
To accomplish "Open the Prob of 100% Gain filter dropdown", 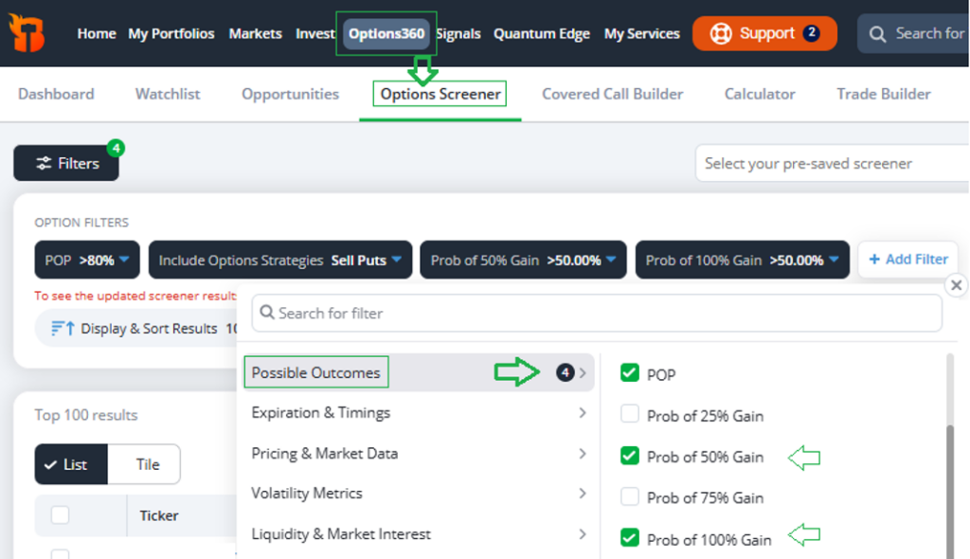I will pos(743,260).
